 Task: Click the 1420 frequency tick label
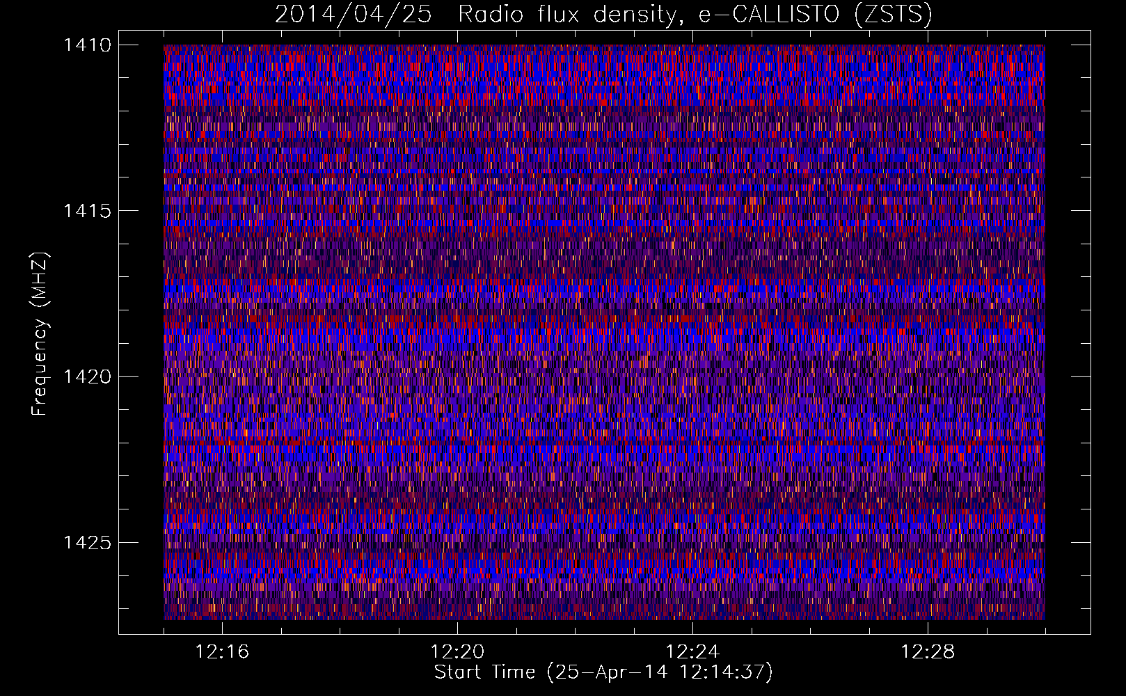pyautogui.click(x=87, y=377)
